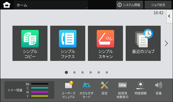Screen dimensions: 173x102
Task: Jump to the fourth page indicator dot
Action: [91, 72]
